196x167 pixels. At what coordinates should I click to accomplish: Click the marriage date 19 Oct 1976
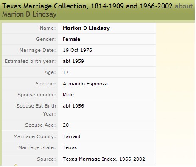click(x=77, y=50)
